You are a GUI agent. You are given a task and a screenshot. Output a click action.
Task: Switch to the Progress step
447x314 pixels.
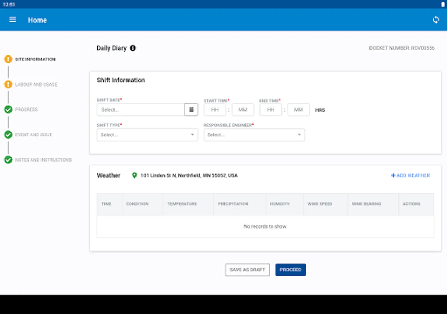point(26,110)
